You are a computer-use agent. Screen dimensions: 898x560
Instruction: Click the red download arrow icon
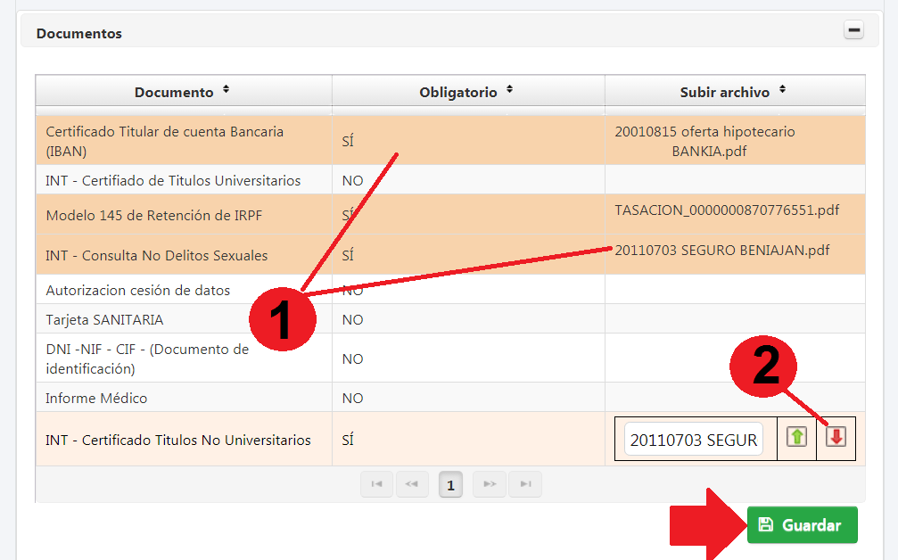click(x=836, y=438)
